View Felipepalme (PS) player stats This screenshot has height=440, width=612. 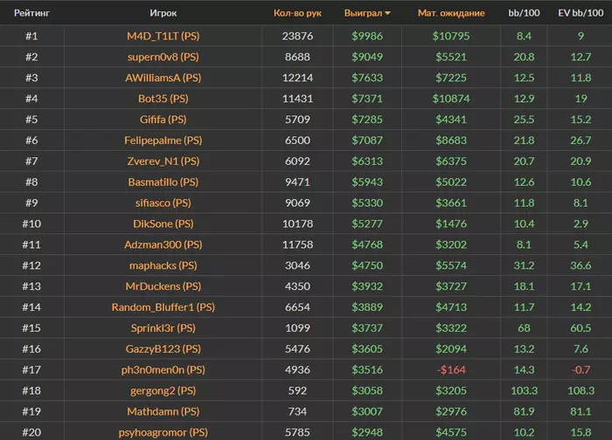pyautogui.click(x=163, y=141)
